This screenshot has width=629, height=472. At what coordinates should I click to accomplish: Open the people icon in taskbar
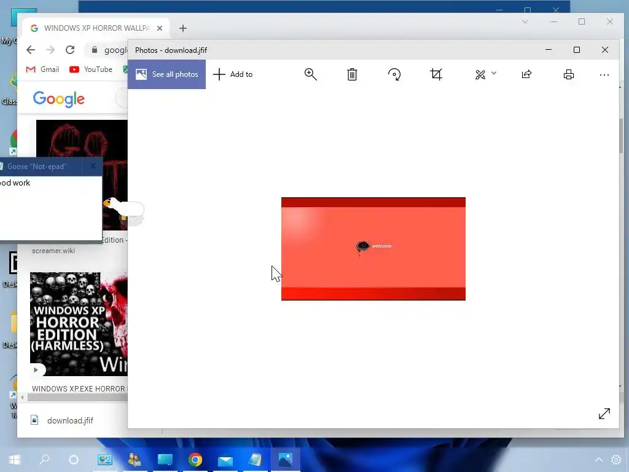(135, 460)
